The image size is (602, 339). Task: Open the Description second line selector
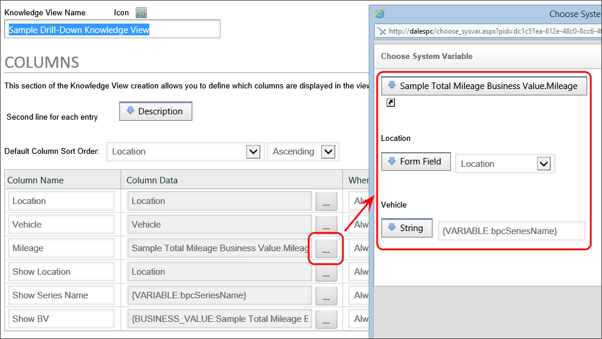[156, 111]
